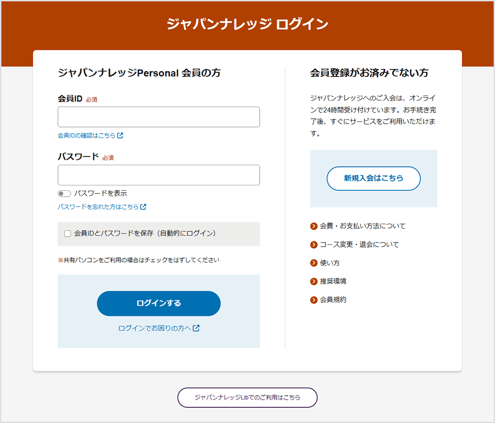Click the 会員ID input field
The image size is (495, 423).
coord(158,117)
